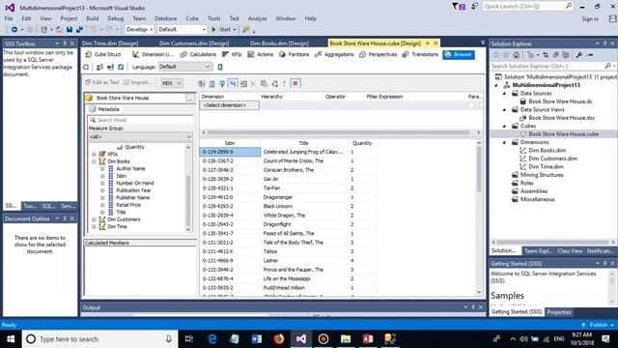Click the Execute Query exclamation icon

coord(284,83)
